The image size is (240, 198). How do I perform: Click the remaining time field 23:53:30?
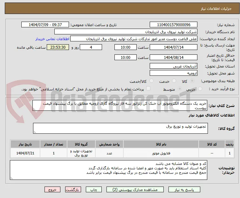pos(58,47)
